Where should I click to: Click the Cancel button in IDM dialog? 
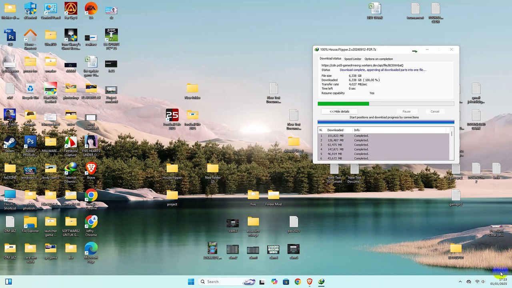[435, 112]
